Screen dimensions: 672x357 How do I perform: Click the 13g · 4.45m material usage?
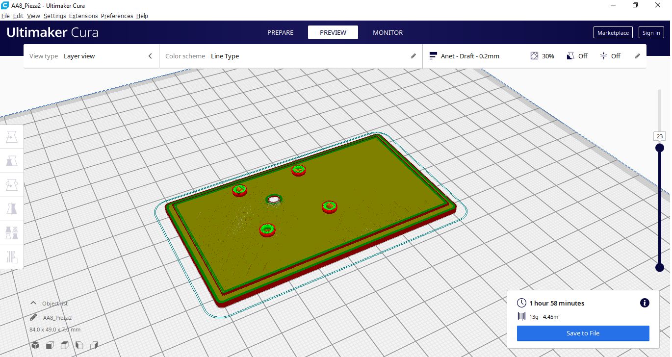click(543, 317)
